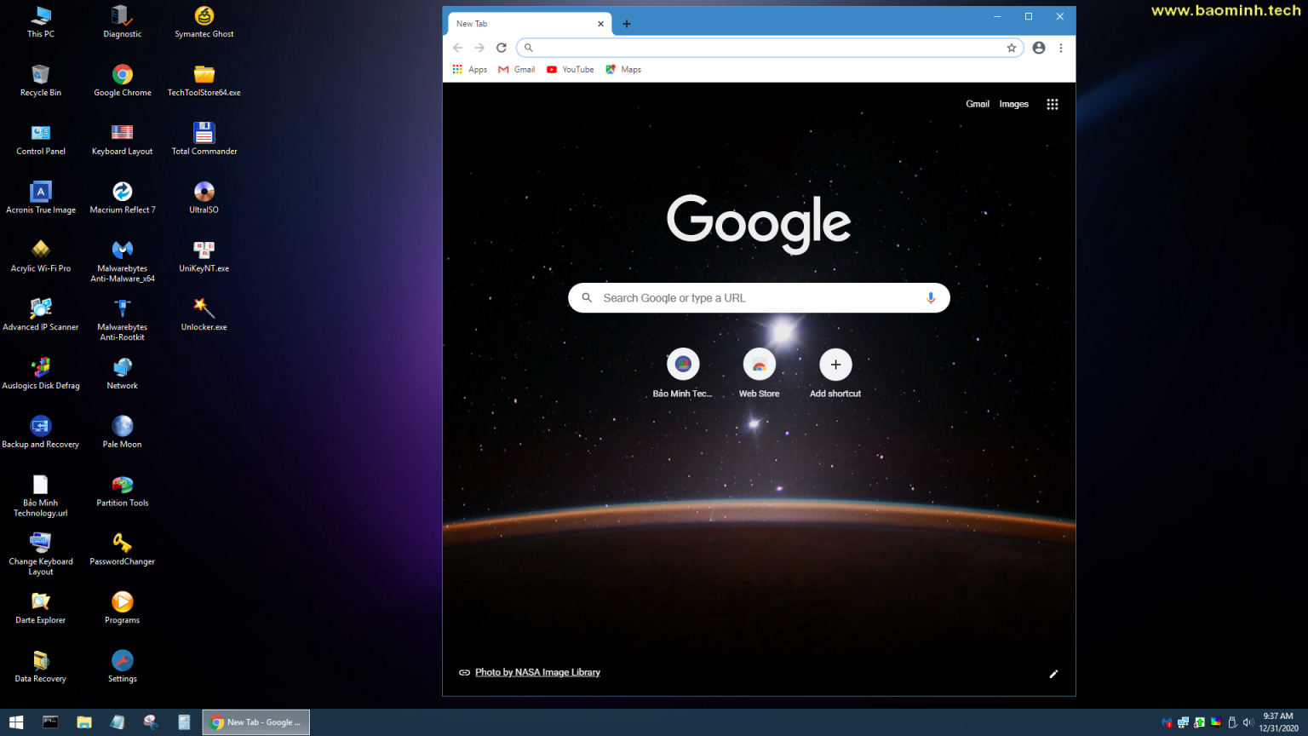
Task: Select the Bảo Minh Technology.url file
Action: tap(40, 497)
